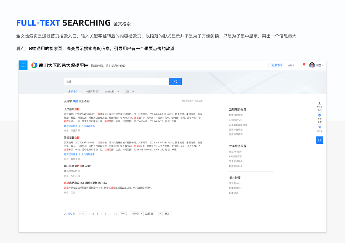Go to pagination page 2

tap(93, 214)
